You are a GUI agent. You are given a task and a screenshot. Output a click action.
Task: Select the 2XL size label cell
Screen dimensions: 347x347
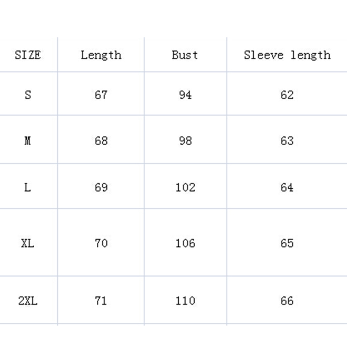pos(28,301)
